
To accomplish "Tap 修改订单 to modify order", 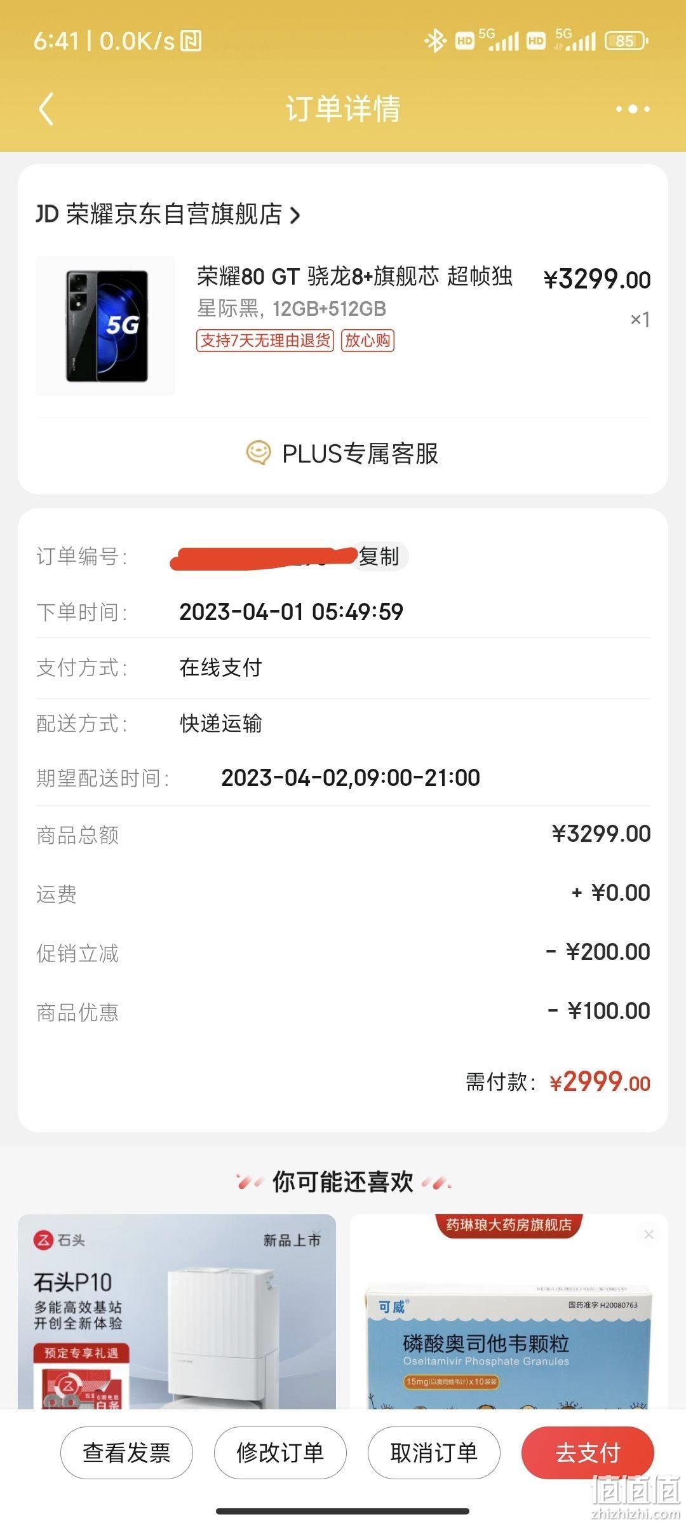I will point(280,1453).
